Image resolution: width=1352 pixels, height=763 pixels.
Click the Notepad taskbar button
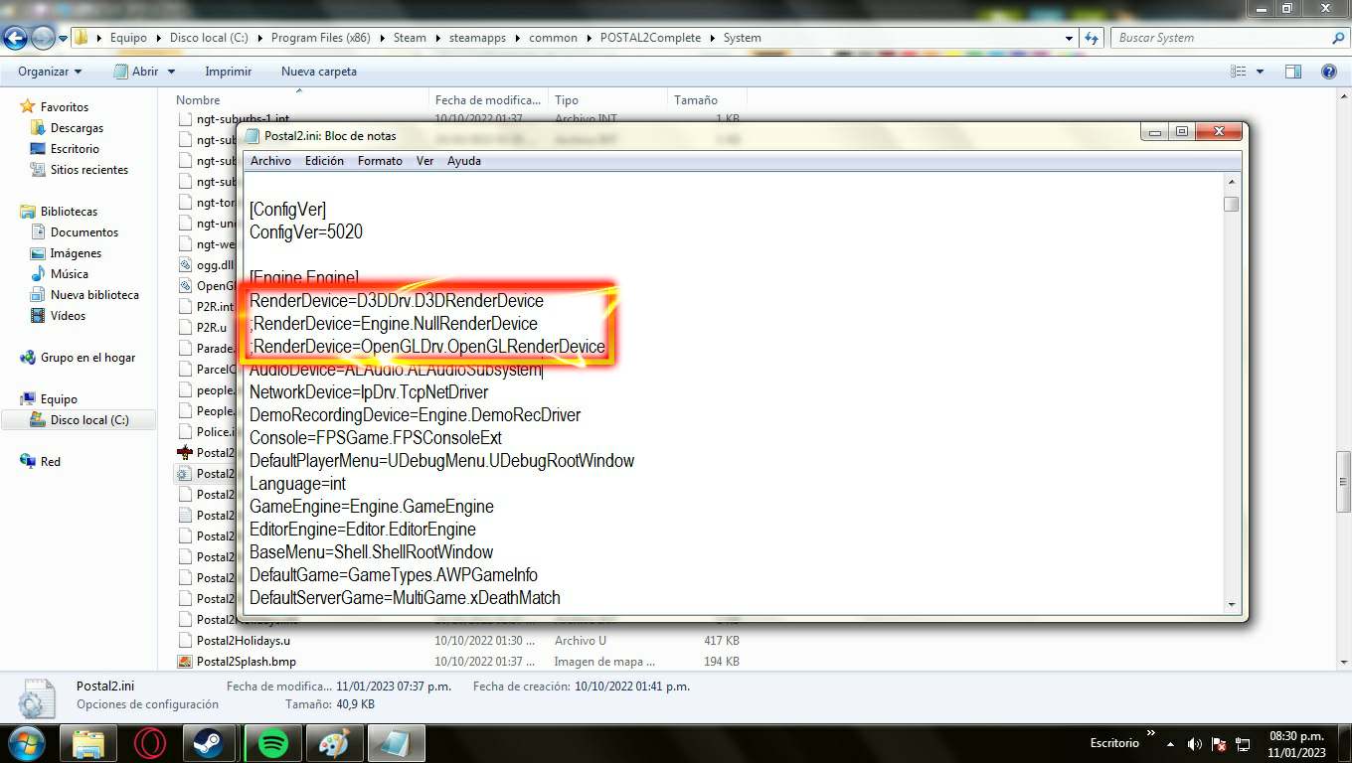pyautogui.click(x=397, y=743)
